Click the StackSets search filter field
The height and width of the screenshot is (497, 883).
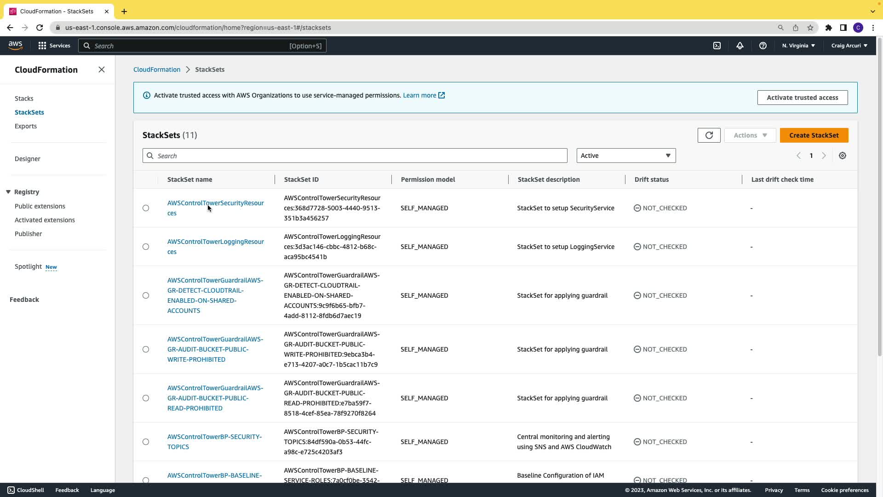click(x=355, y=156)
